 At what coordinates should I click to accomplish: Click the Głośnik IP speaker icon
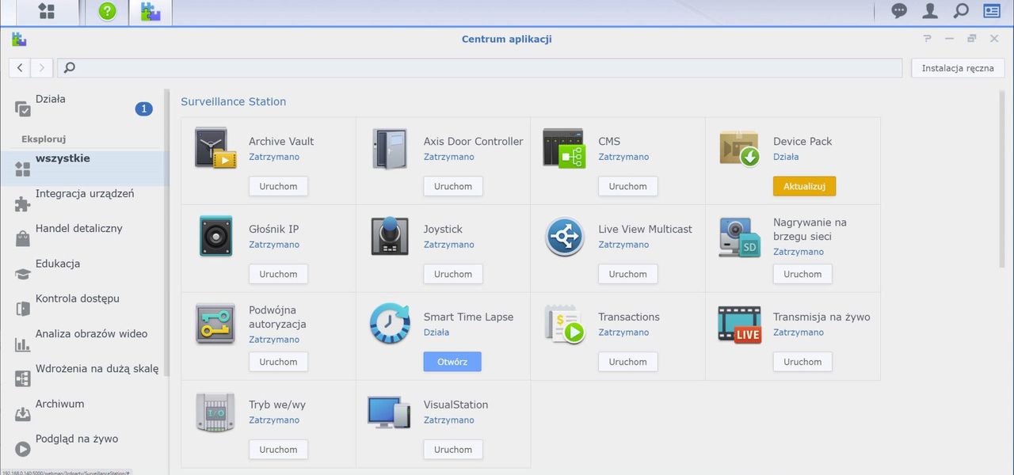point(215,236)
